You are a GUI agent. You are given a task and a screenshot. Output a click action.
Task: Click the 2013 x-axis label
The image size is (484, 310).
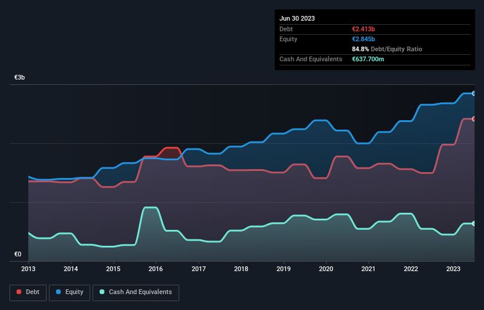28,269
